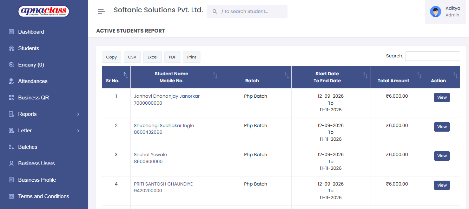Viewport: 469px width, 209px height.
Task: Expand the Reports submenu chevron
Action: [78, 114]
